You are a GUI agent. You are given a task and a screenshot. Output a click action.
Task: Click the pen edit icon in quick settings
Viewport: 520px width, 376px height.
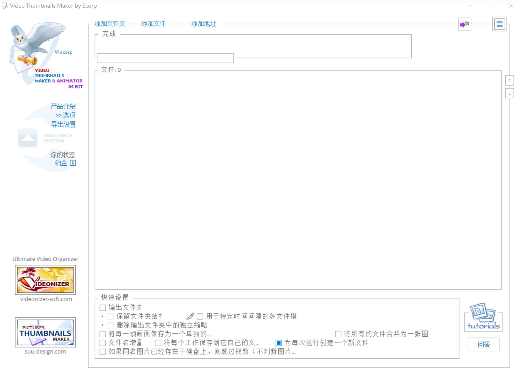click(190, 316)
